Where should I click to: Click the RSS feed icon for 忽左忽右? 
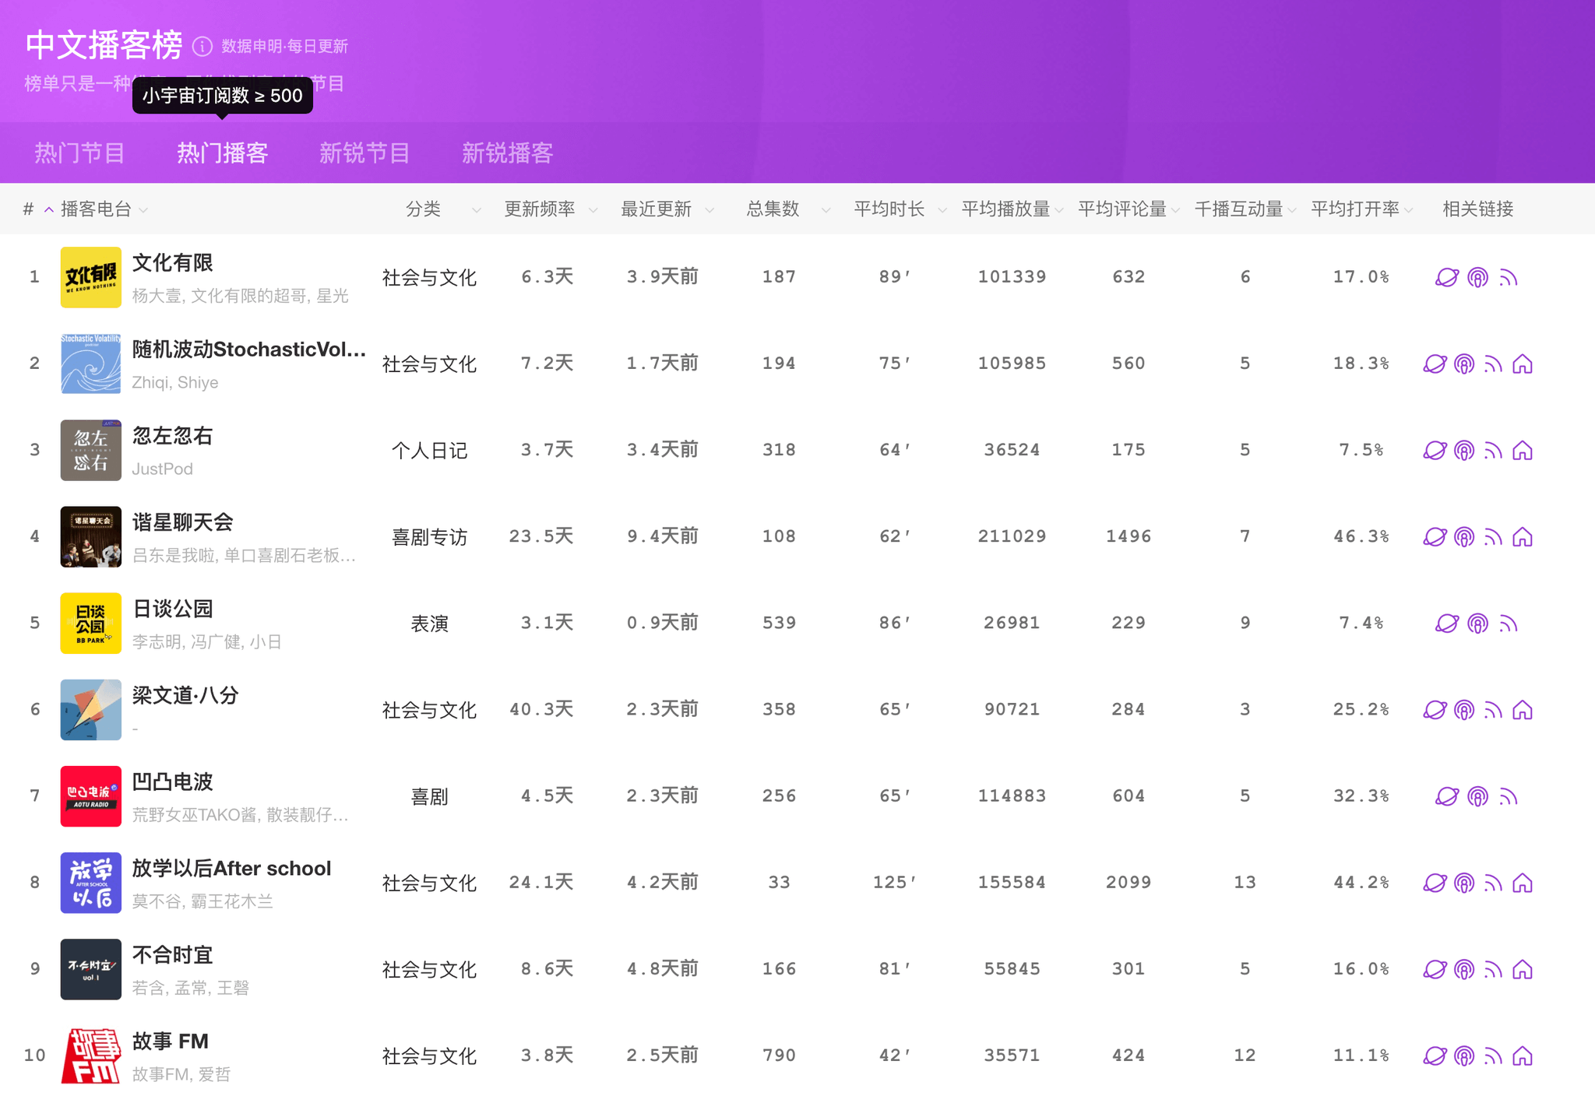coord(1493,451)
